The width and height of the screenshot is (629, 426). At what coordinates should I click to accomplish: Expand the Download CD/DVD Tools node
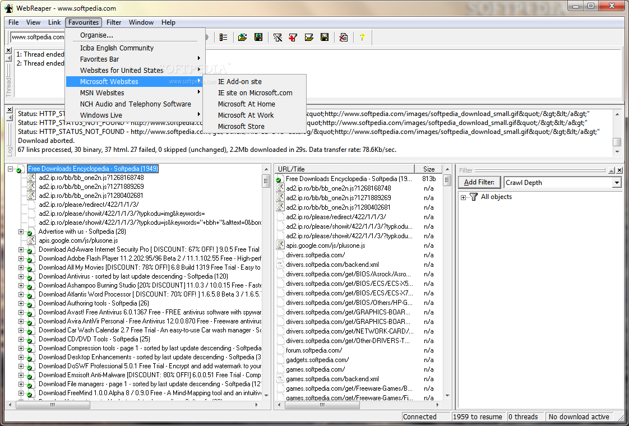click(21, 339)
